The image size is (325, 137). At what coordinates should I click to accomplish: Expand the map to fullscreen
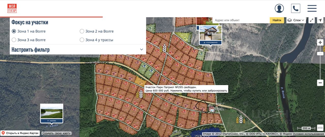tap(312, 20)
